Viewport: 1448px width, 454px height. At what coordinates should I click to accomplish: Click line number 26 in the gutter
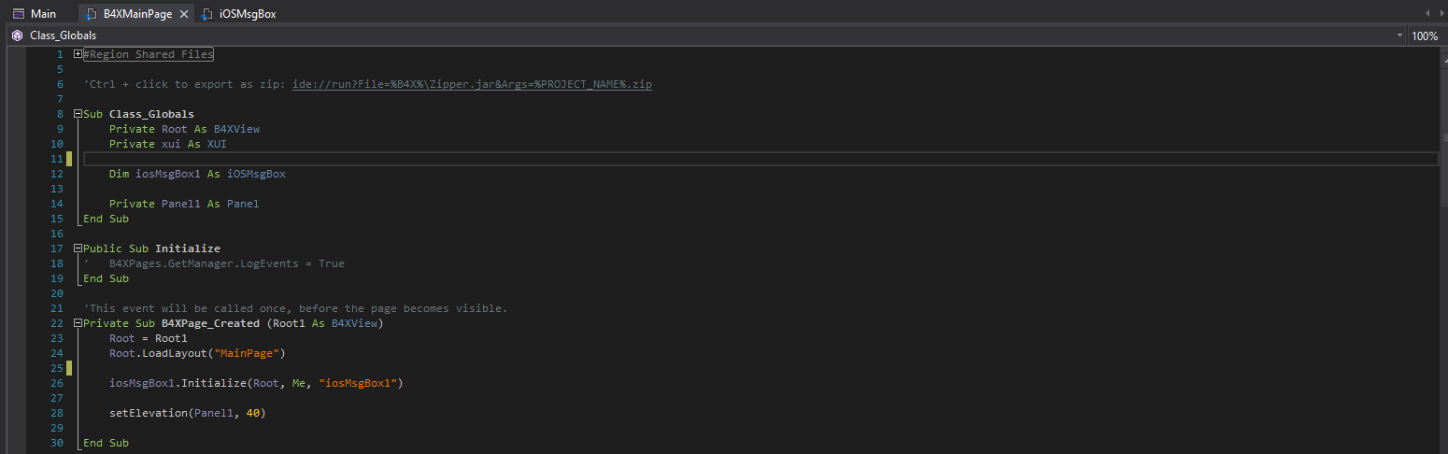pos(57,383)
